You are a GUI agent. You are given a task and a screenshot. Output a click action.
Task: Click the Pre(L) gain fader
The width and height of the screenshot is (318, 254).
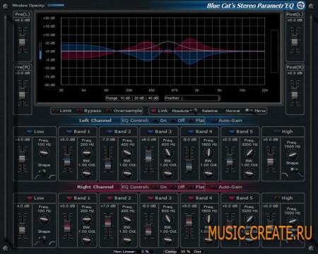(22, 42)
